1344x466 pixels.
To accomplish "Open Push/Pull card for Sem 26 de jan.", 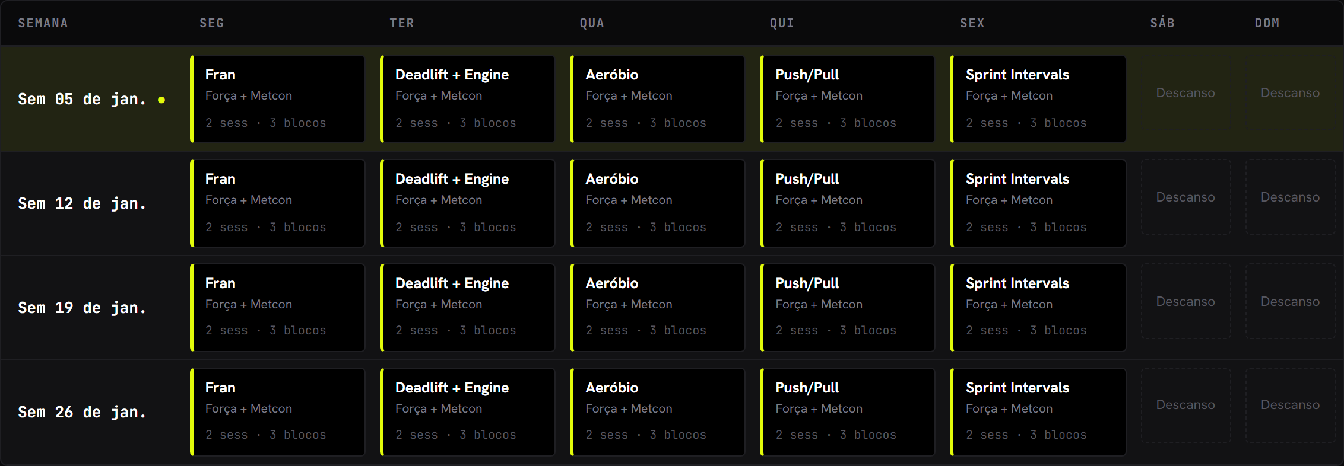I will (x=848, y=412).
